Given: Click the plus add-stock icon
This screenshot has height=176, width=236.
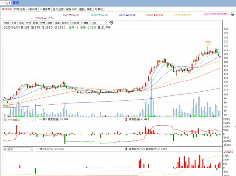Looking at the screenshot, I should pyautogui.click(x=10, y=3).
